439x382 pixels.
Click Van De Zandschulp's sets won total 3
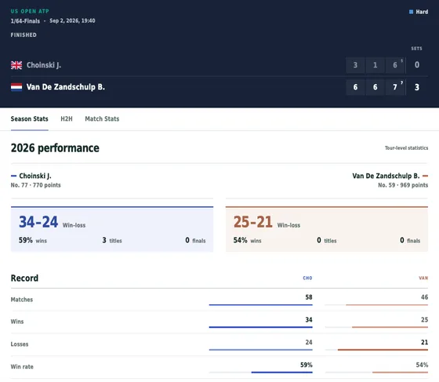(417, 87)
